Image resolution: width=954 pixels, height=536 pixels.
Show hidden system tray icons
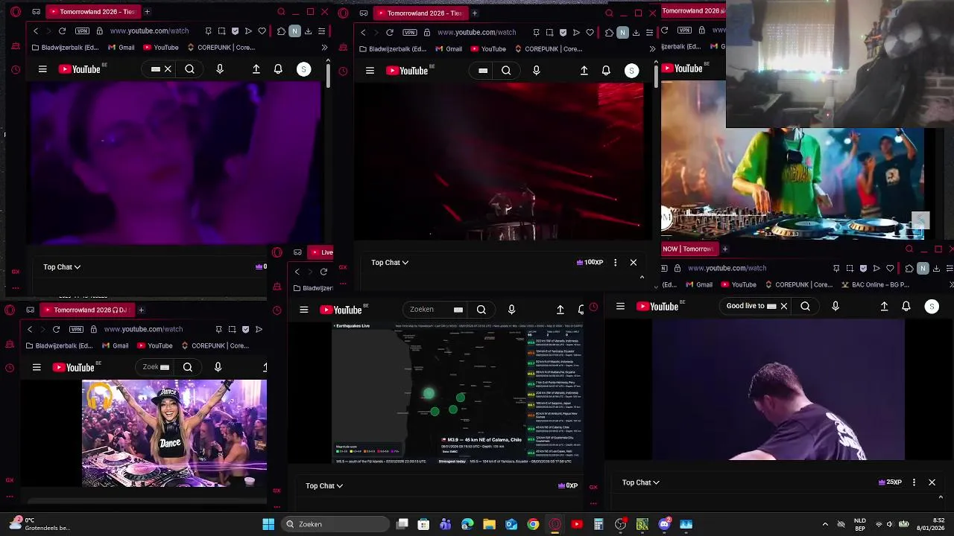click(x=825, y=524)
